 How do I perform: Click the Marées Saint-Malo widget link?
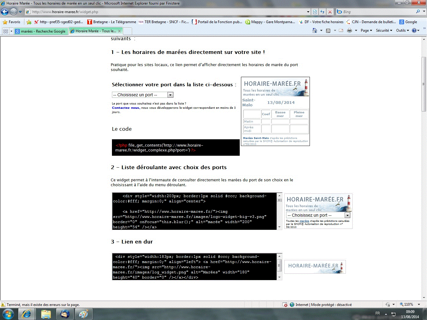[256, 138]
